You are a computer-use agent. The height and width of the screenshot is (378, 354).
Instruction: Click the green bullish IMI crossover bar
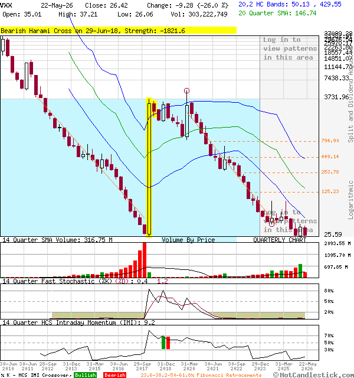(163, 343)
